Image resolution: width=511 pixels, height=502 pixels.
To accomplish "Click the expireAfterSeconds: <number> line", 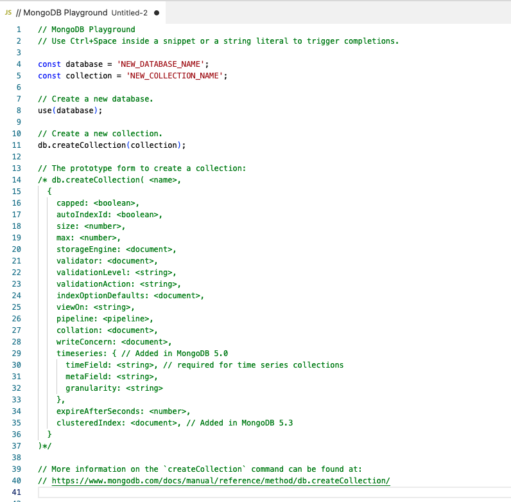I will point(123,411).
